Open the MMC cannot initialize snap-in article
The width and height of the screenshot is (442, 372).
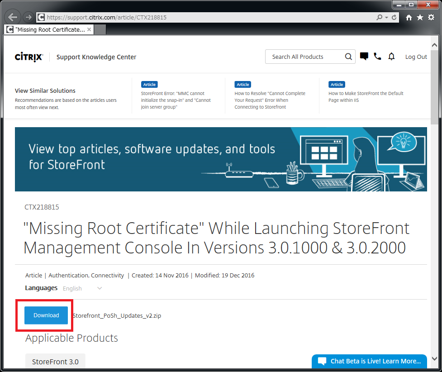click(x=176, y=100)
